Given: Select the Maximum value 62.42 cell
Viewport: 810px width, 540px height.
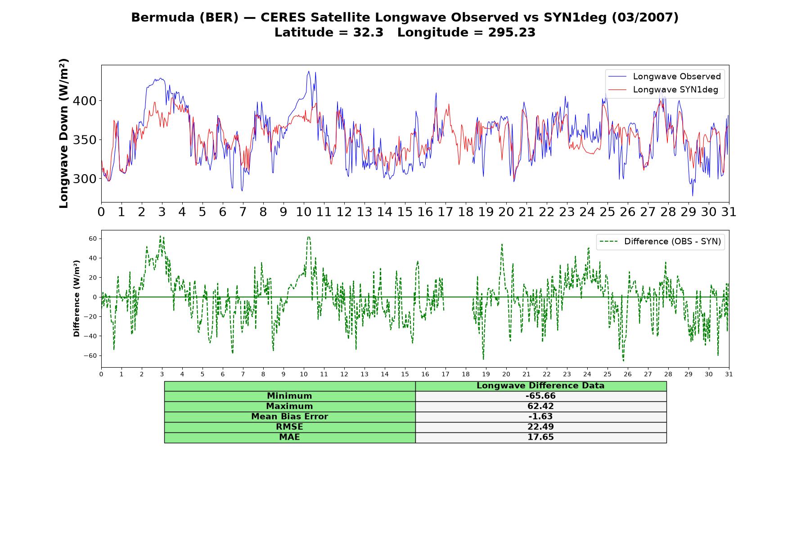Looking at the screenshot, I should click(x=540, y=406).
